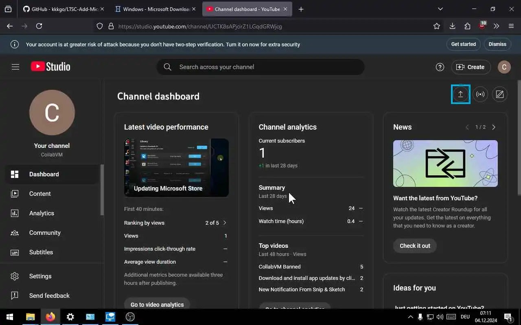The height and width of the screenshot is (325, 521).
Task: Reload the page with refresh icon
Action: 39,26
